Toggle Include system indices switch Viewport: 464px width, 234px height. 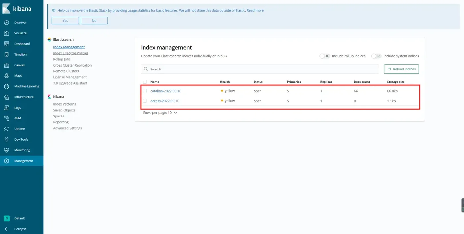(x=376, y=56)
